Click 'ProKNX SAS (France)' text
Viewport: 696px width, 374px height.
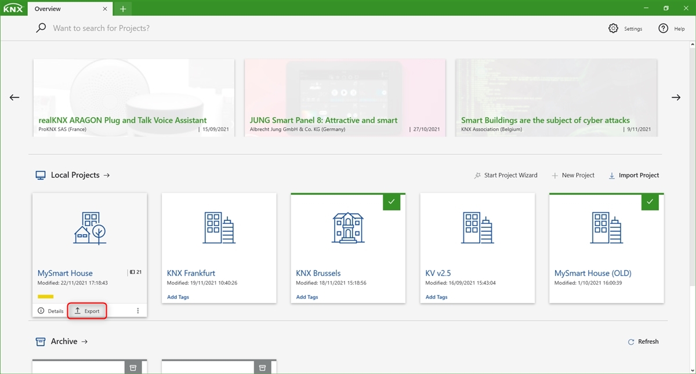tap(62, 129)
